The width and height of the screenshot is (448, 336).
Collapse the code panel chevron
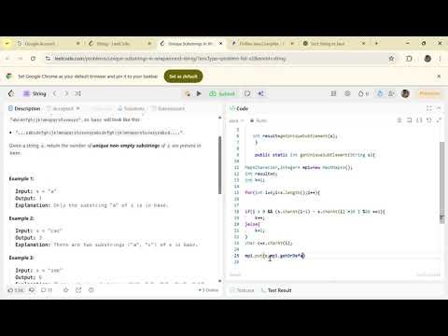point(439,108)
